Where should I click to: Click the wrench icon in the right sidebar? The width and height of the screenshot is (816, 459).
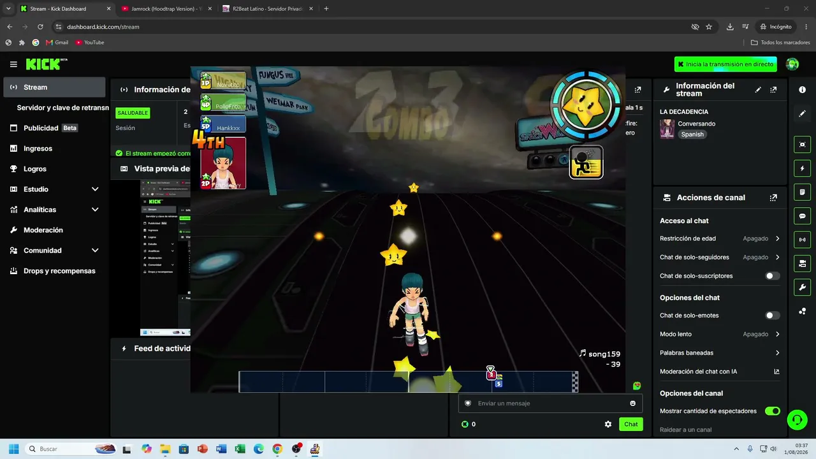point(802,287)
